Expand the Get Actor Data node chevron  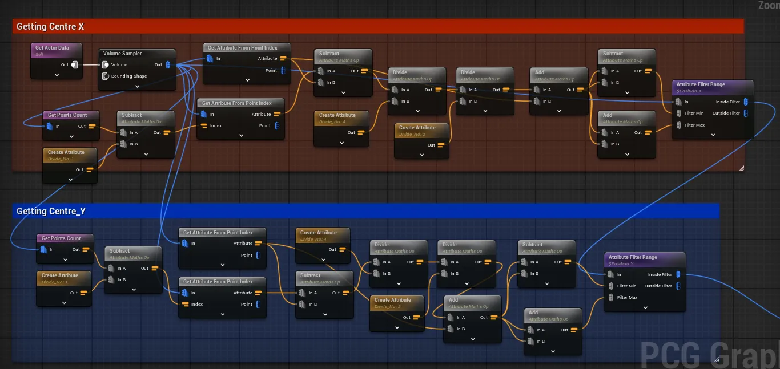click(x=57, y=75)
